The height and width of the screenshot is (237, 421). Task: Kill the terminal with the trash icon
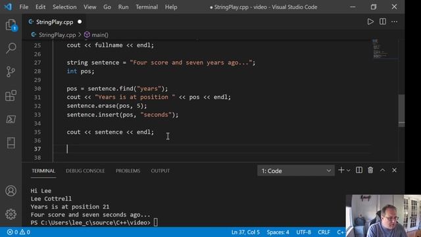[370, 170]
